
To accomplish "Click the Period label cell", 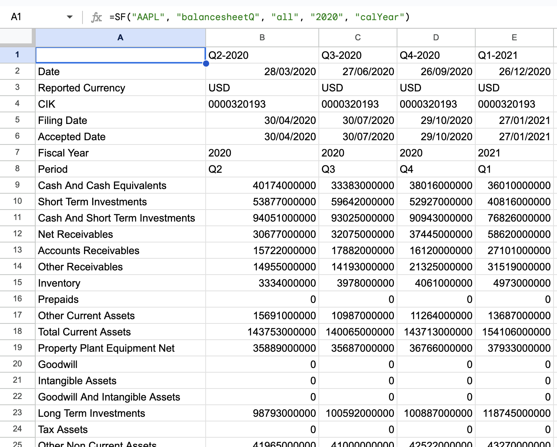I will pos(120,169).
